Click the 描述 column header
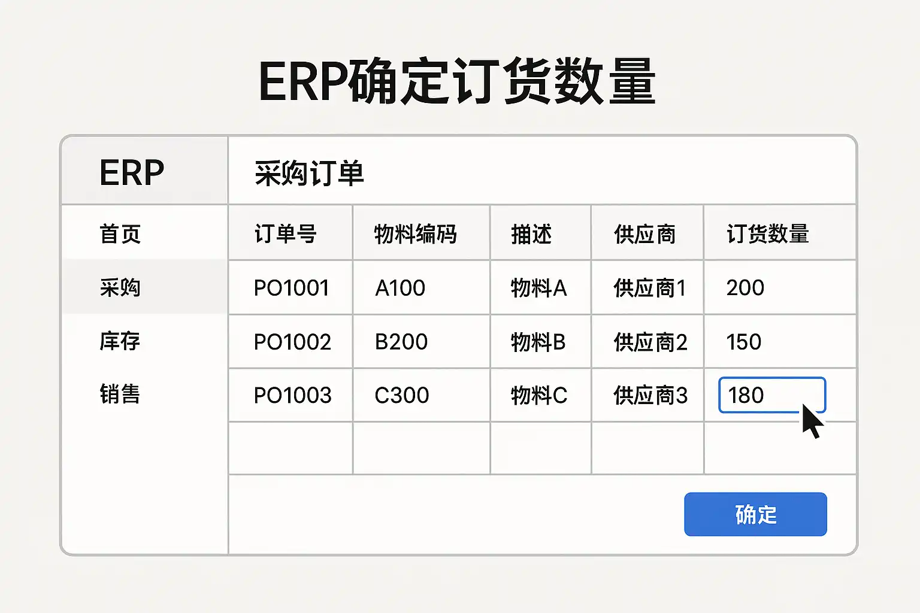 [531, 234]
